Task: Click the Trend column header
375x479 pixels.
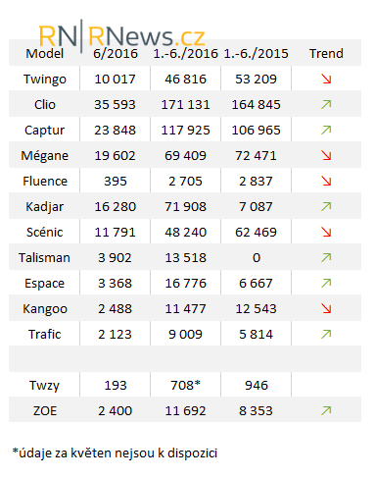Action: click(326, 53)
